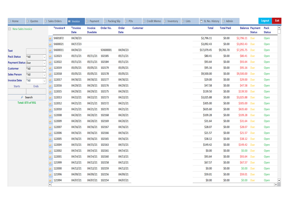Sort by the Total Paid column header
The width and height of the screenshot is (286, 214).
(x=225, y=28)
